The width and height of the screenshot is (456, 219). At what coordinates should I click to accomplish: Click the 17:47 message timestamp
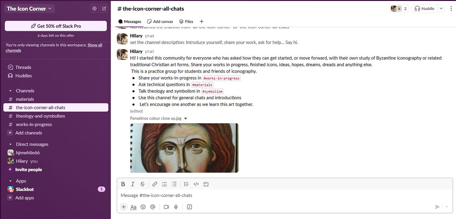[x=149, y=52]
